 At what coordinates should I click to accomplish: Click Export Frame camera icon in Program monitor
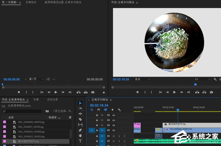(211, 92)
